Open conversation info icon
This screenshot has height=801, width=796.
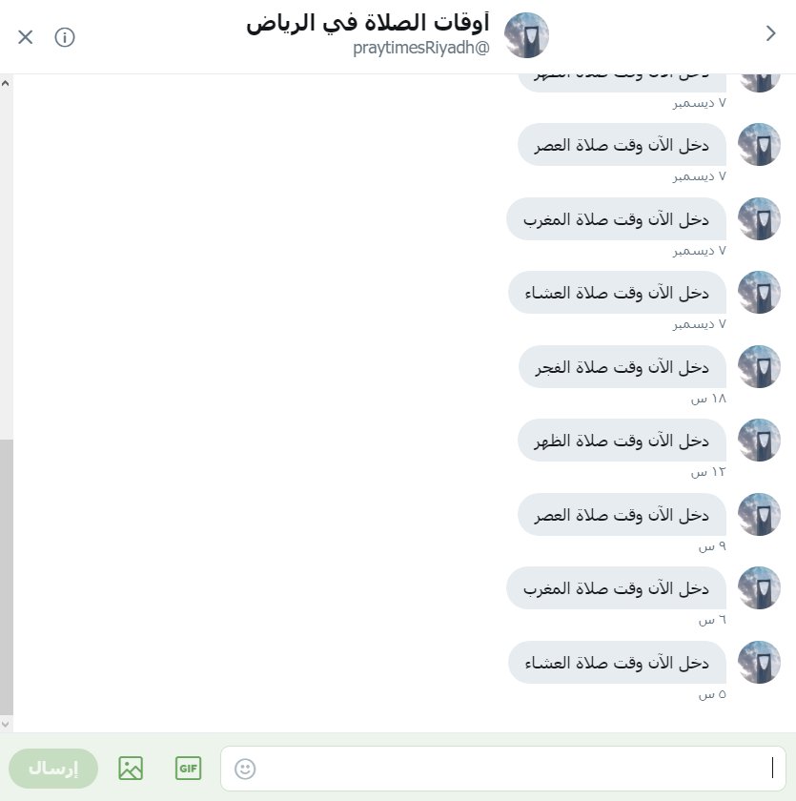(x=65, y=37)
